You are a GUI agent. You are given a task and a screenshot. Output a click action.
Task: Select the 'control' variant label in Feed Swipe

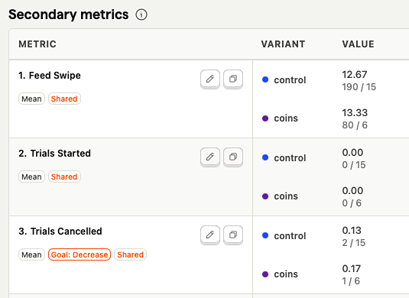290,80
